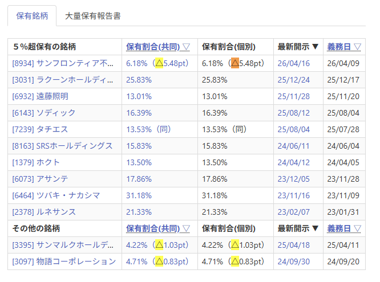
Task: Click the blue 4.71% (△0.83pt) joint holding
Action: pos(157,261)
